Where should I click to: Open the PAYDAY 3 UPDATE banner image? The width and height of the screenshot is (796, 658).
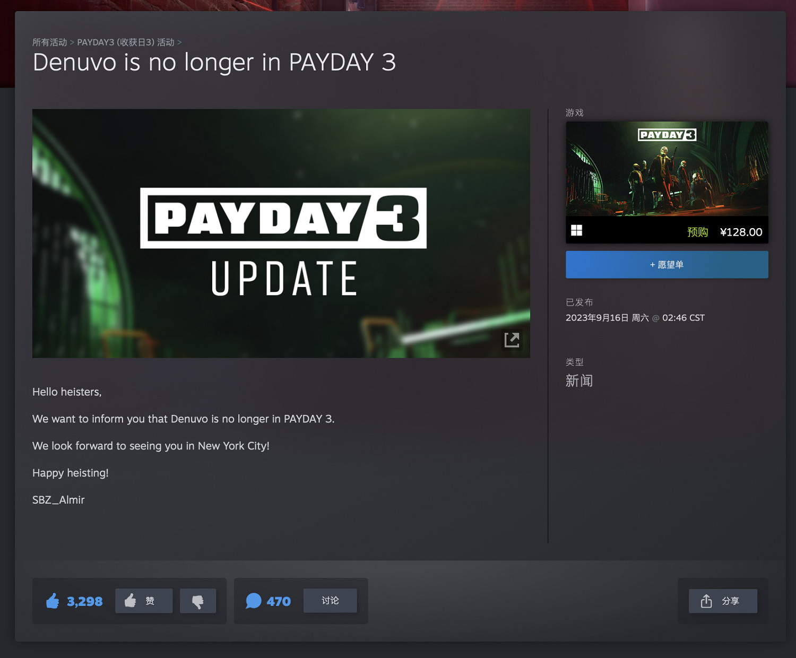281,233
